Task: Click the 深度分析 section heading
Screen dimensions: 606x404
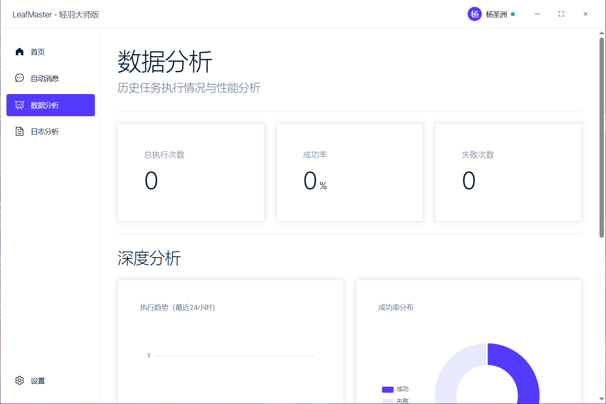Action: (149, 258)
